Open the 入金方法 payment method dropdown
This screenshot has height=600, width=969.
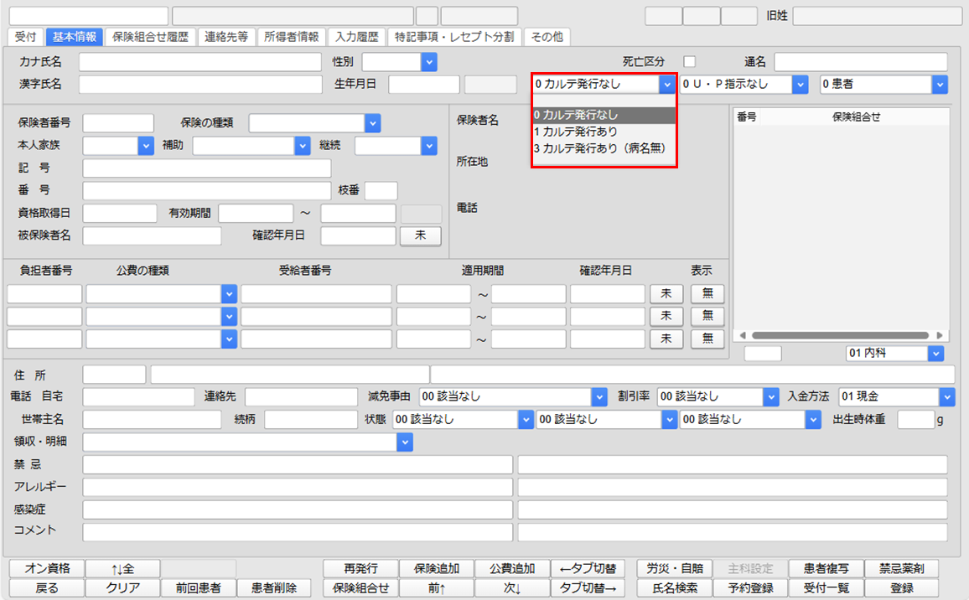pyautogui.click(x=948, y=396)
